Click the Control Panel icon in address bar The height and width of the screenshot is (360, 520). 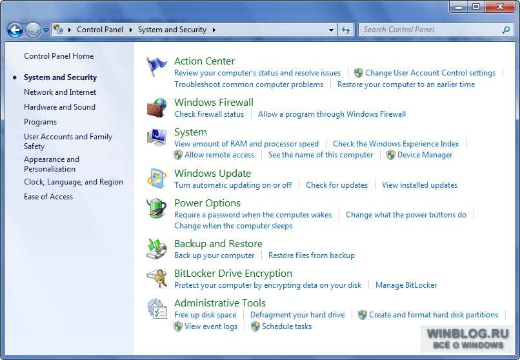click(x=58, y=30)
